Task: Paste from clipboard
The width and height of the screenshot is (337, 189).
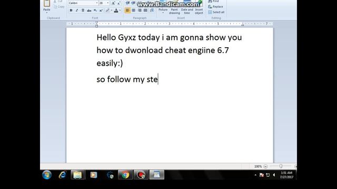Action: (x=47, y=4)
